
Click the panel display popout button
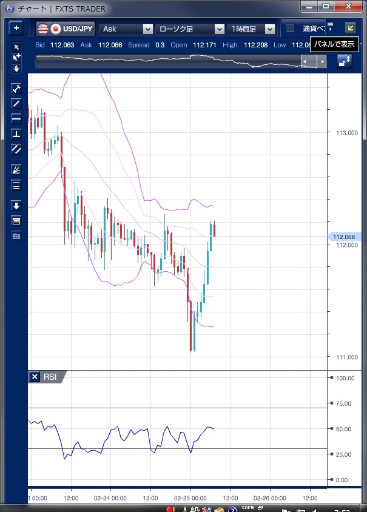click(350, 28)
